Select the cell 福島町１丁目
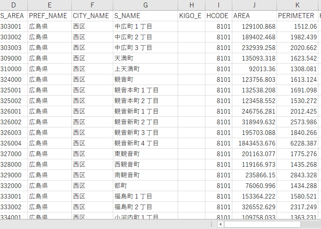321x229 pixels. click(x=145, y=196)
